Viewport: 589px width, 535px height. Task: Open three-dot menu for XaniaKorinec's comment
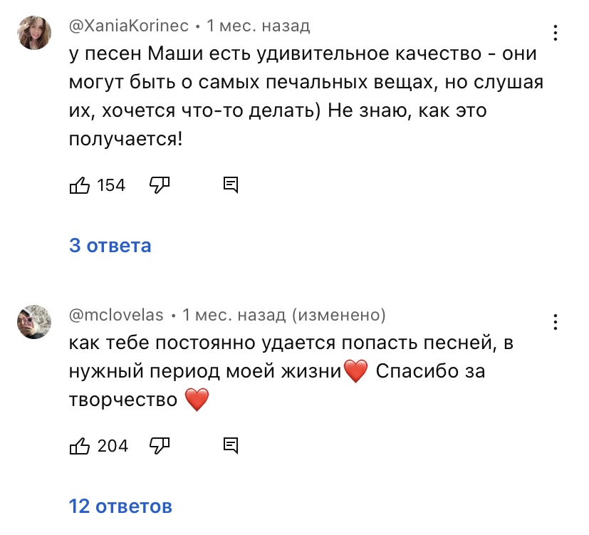(x=556, y=33)
